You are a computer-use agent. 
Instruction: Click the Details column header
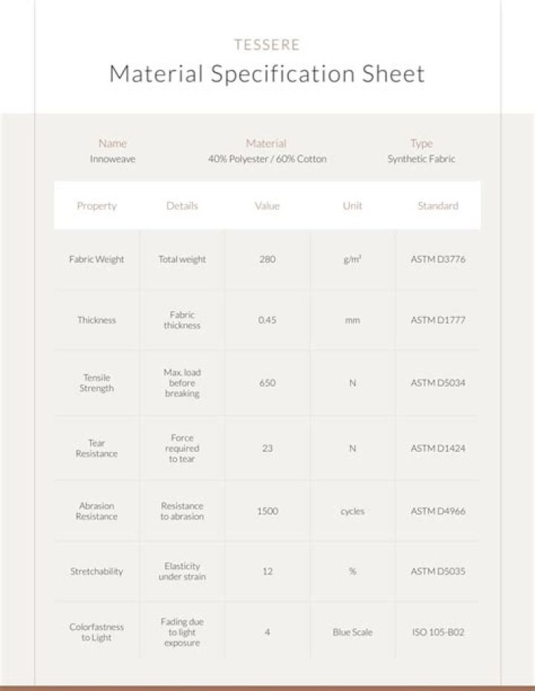click(182, 206)
